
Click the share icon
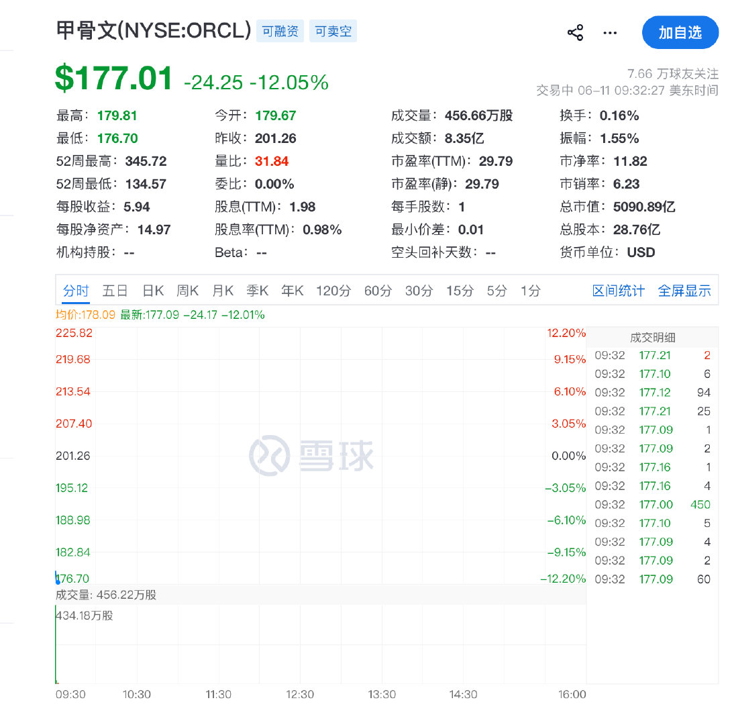[x=576, y=33]
